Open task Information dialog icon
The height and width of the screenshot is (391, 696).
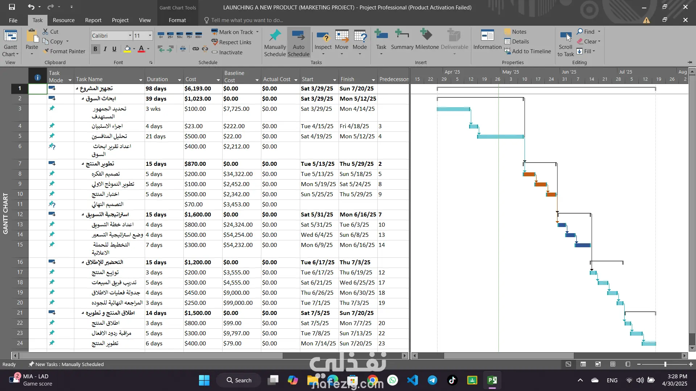click(x=487, y=36)
